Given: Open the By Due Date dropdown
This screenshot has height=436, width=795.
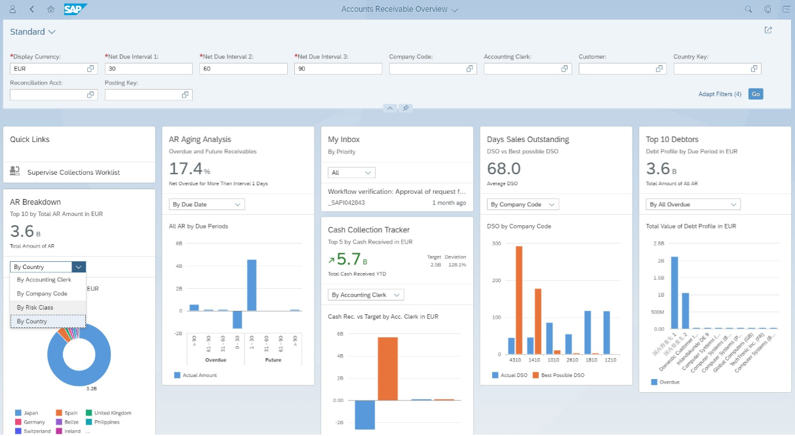Looking at the screenshot, I should click(206, 204).
